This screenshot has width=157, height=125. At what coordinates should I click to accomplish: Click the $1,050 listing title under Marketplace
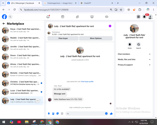[x=68, y=34]
